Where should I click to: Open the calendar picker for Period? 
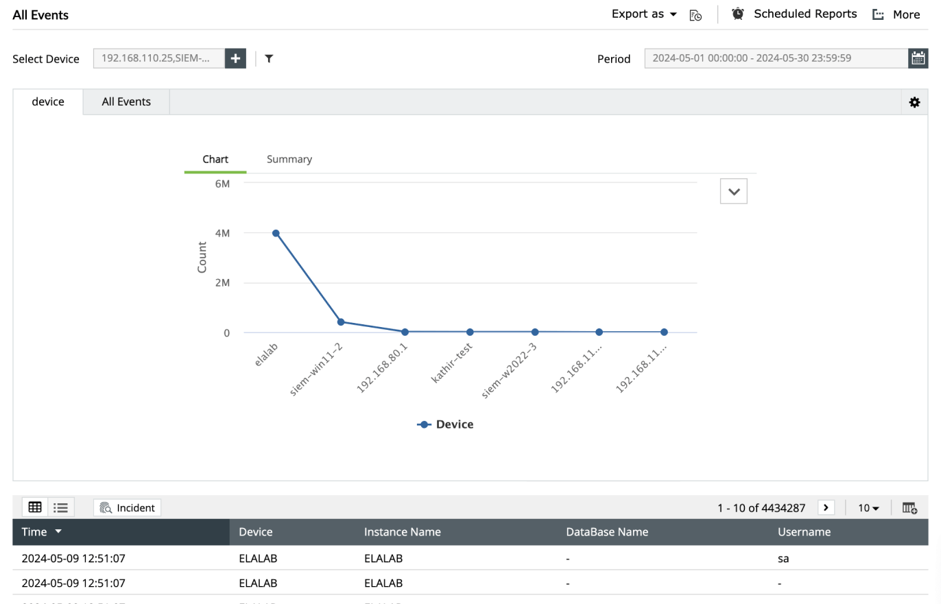pos(918,58)
